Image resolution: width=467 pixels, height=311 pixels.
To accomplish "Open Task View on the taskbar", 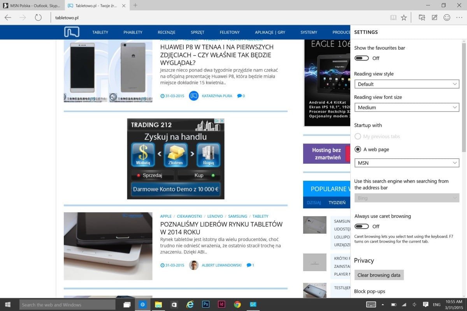I will [126, 304].
